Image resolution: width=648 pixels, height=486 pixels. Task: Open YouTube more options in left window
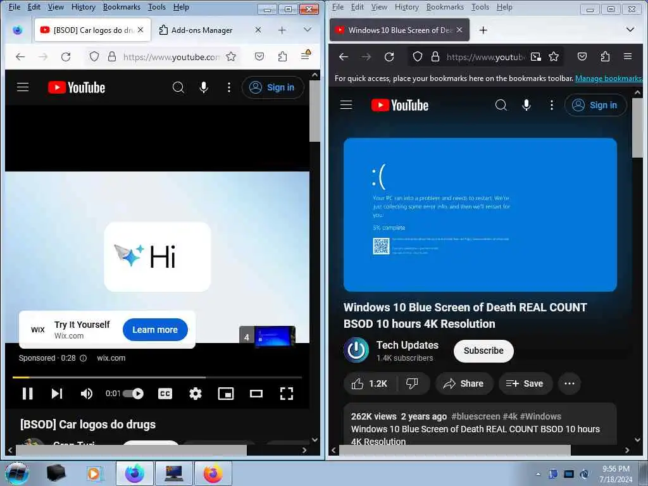click(x=229, y=87)
